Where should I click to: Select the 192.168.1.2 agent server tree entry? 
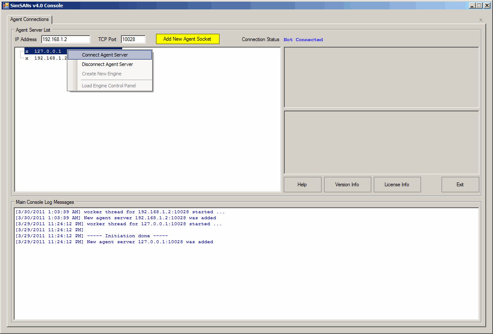point(50,58)
